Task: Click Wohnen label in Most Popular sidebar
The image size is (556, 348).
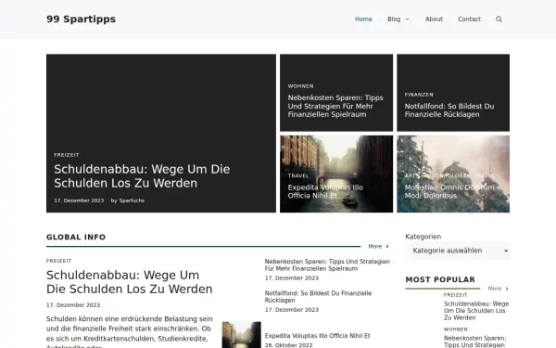Action: coord(456,329)
